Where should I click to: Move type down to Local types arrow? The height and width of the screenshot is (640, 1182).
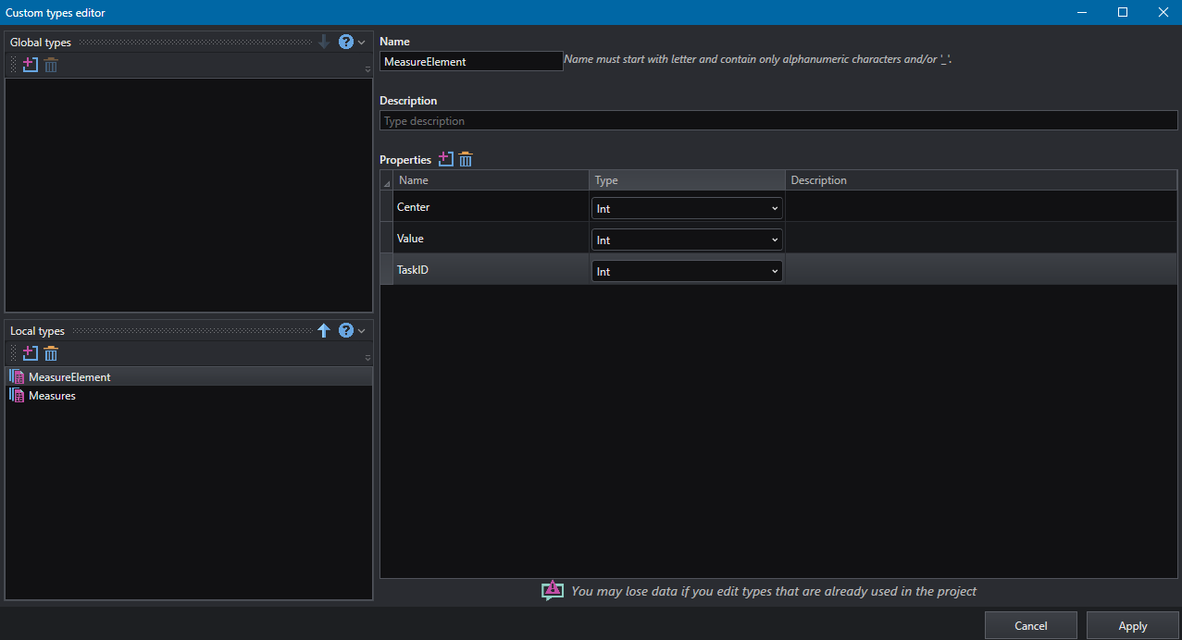click(x=324, y=42)
